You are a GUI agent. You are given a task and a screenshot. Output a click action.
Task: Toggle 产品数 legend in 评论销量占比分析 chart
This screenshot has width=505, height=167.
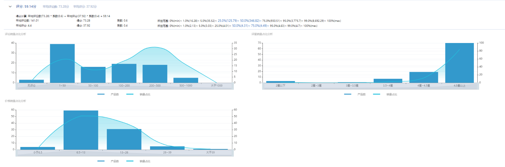[108, 94]
